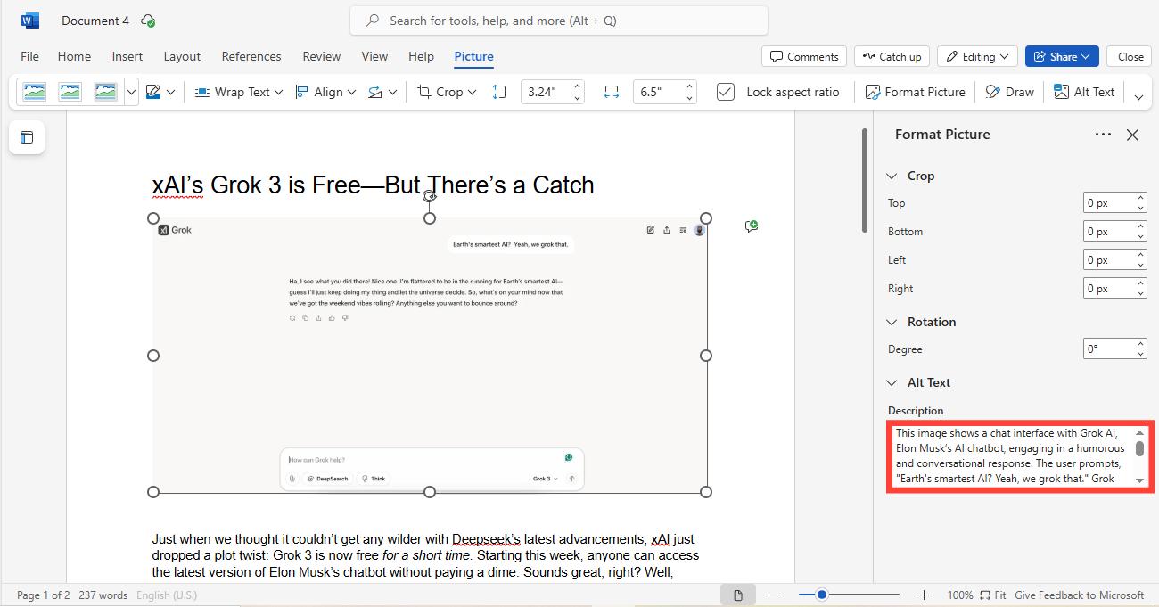This screenshot has height=607, width=1159.
Task: Apply the second picture style thumbnail
Action: pyautogui.click(x=70, y=92)
